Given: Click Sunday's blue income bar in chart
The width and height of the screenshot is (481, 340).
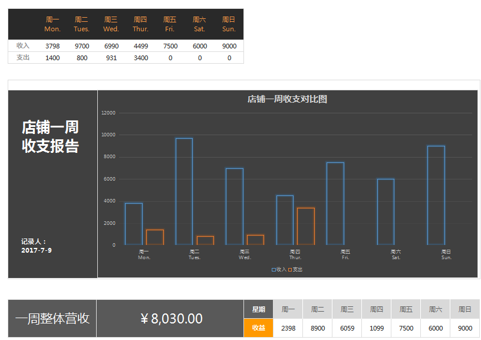Looking at the screenshot, I should 436,195.
